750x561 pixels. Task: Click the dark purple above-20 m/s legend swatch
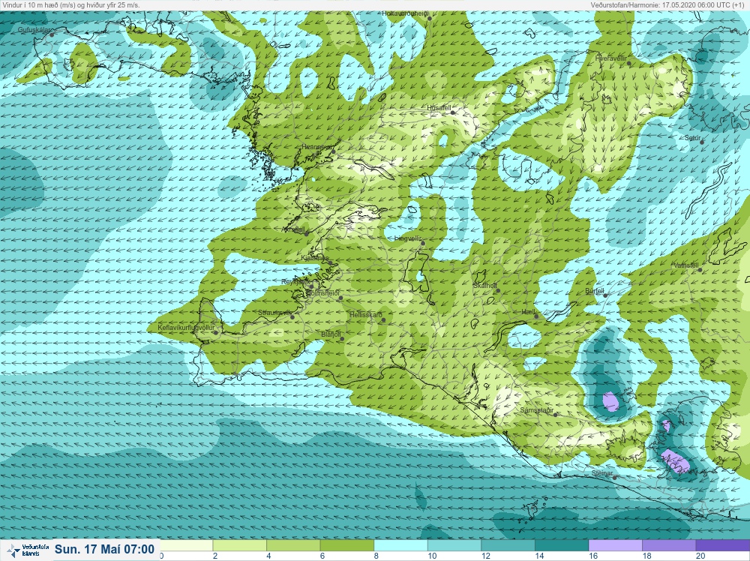[722, 545]
